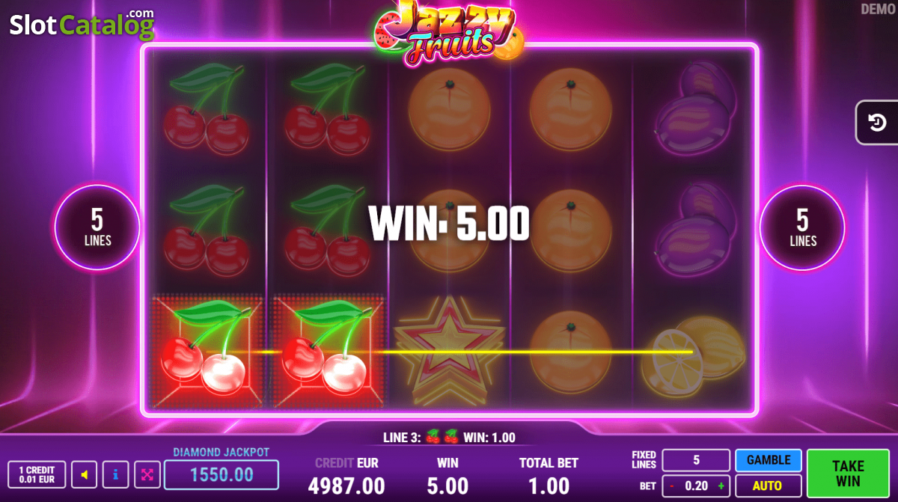Click the TAKE WIN button
The width and height of the screenshot is (898, 502).
(x=848, y=473)
